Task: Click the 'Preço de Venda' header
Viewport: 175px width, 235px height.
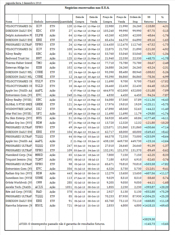Action: point(121,19)
